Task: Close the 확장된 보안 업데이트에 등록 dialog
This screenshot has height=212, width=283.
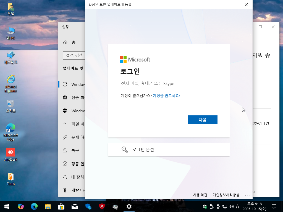Action: click(246, 5)
